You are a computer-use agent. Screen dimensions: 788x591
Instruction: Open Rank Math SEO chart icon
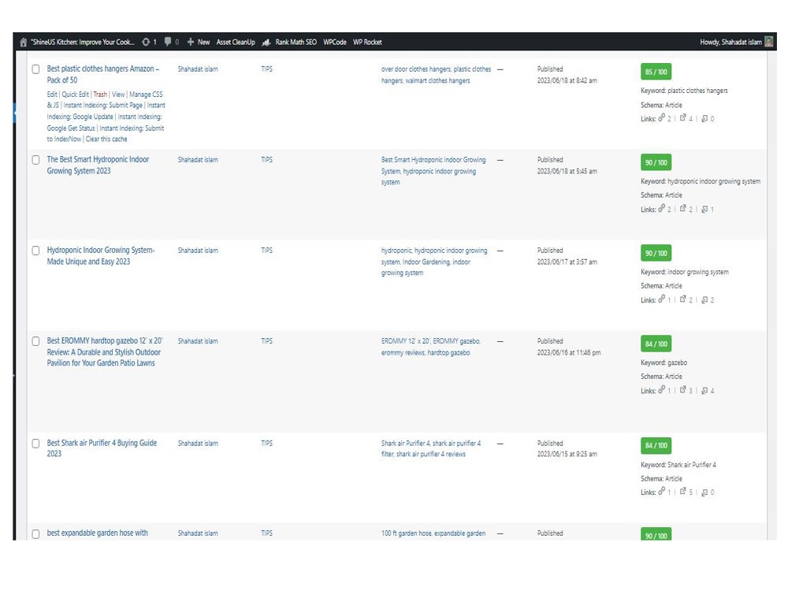tap(266, 43)
